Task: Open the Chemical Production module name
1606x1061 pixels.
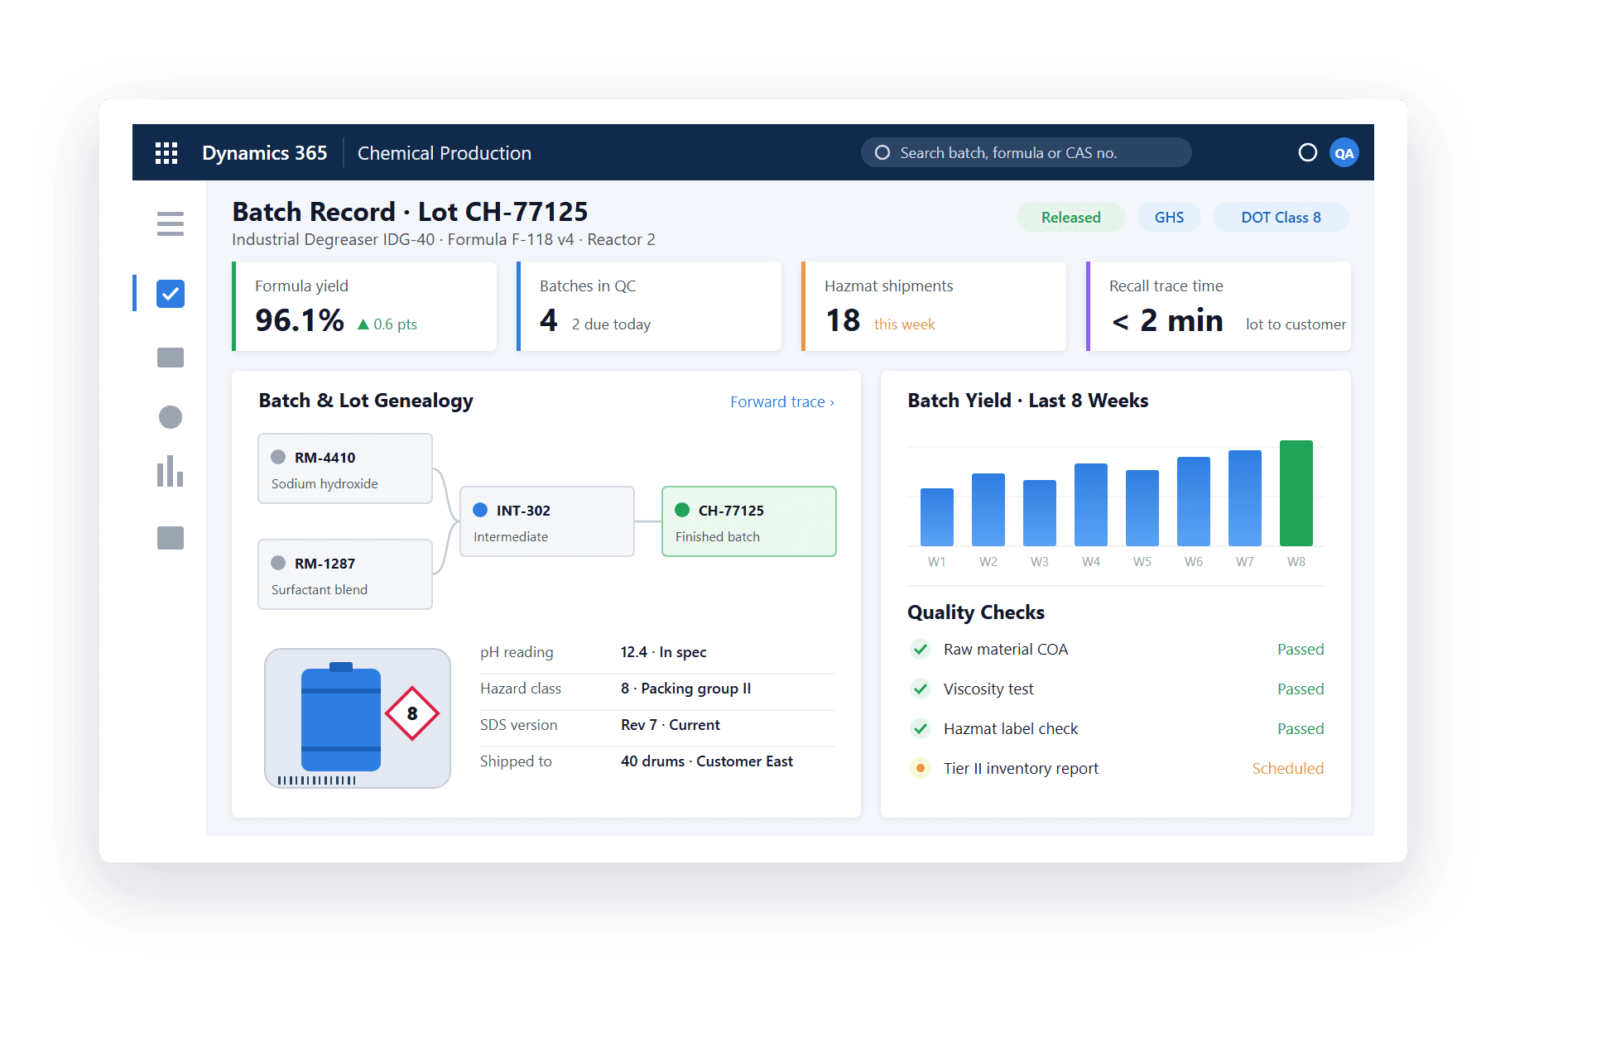Action: click(445, 153)
